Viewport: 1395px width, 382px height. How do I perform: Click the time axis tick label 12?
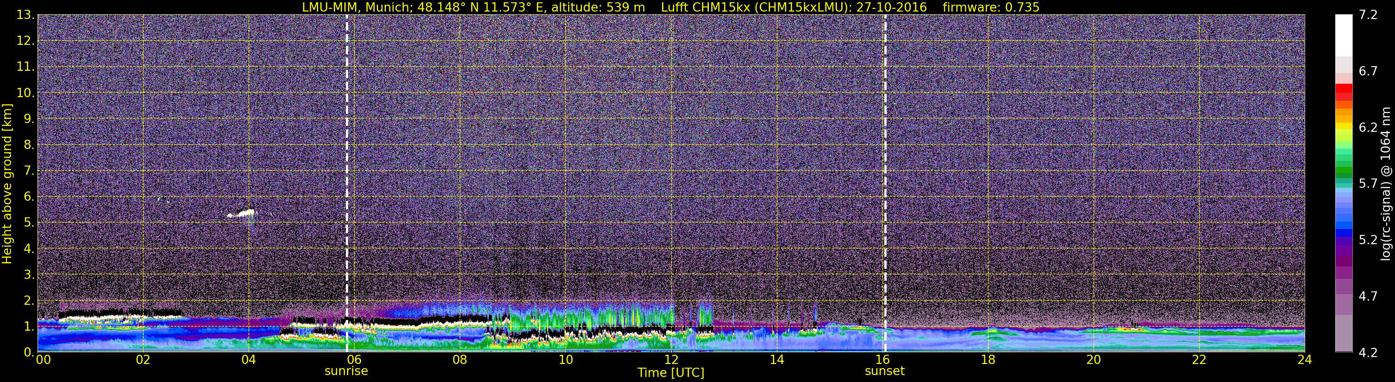[671, 360]
